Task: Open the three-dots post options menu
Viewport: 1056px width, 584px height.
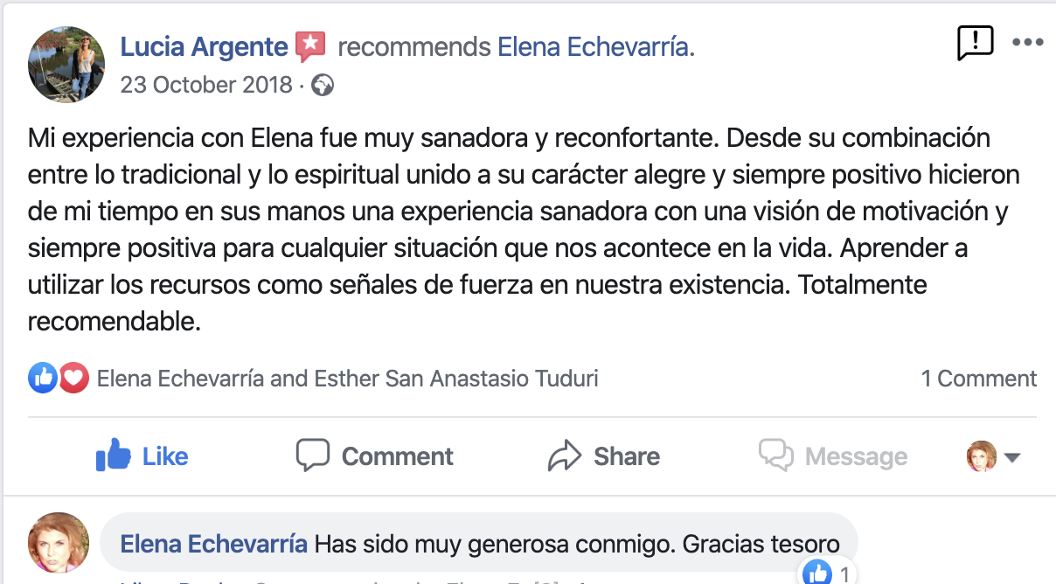Action: click(x=1027, y=42)
